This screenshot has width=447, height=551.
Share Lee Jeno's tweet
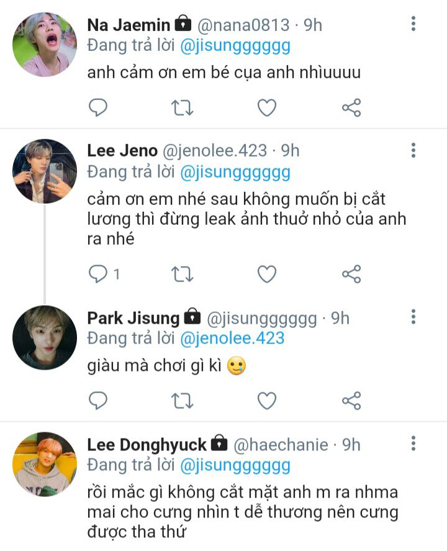point(351,274)
